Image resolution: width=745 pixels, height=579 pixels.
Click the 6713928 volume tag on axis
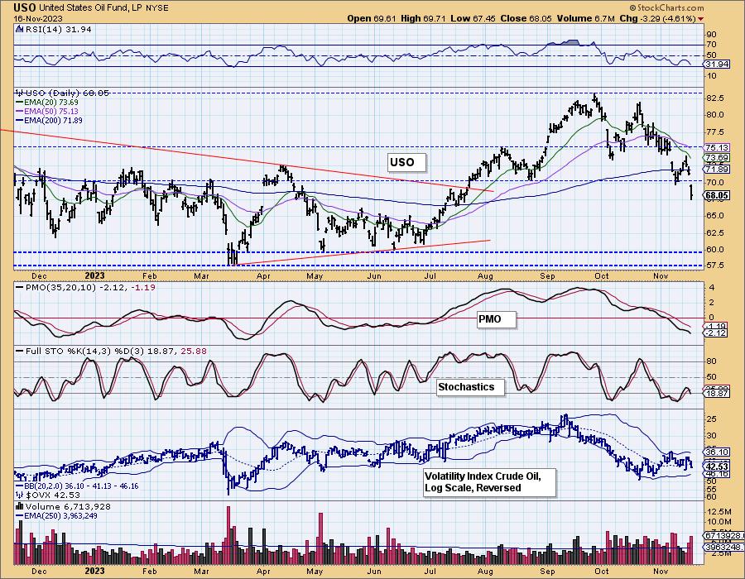(723, 535)
